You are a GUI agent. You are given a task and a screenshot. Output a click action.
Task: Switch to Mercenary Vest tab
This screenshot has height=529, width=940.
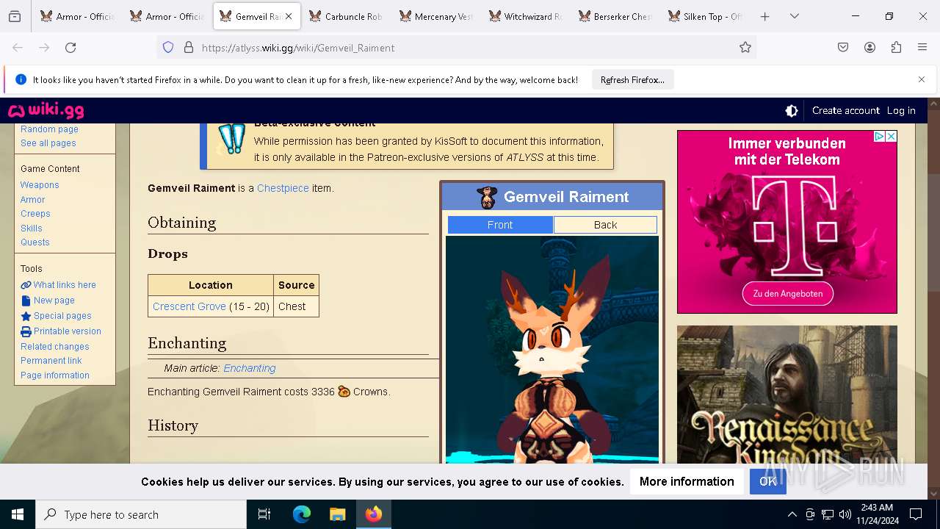click(x=435, y=16)
